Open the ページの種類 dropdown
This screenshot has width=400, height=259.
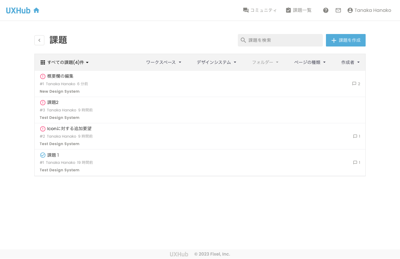coord(310,62)
